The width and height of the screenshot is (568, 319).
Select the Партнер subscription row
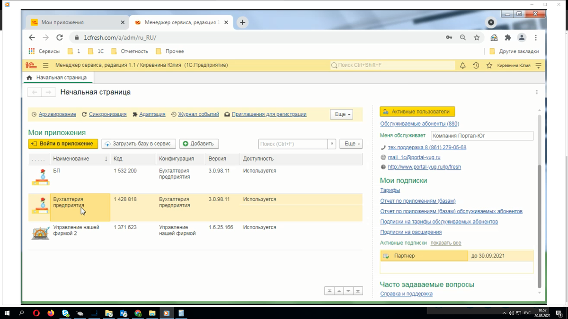(x=457, y=256)
